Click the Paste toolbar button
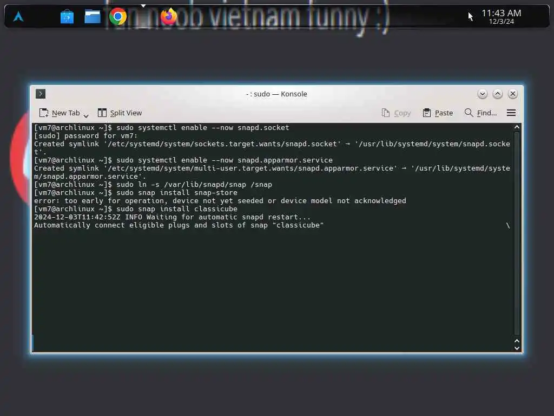The height and width of the screenshot is (416, 554). [x=438, y=113]
